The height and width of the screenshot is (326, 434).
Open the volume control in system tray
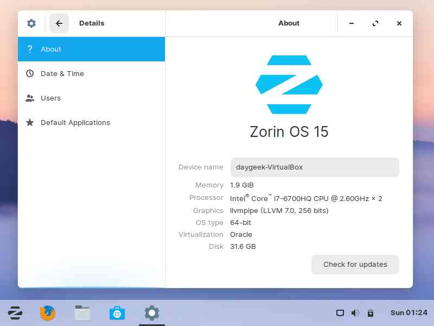pyautogui.click(x=355, y=313)
